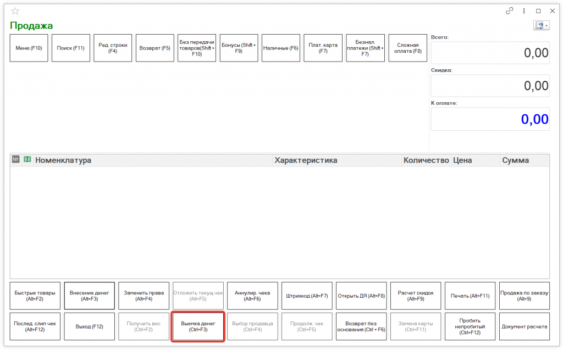
Task: Click the № column header icon
Action: point(15,160)
